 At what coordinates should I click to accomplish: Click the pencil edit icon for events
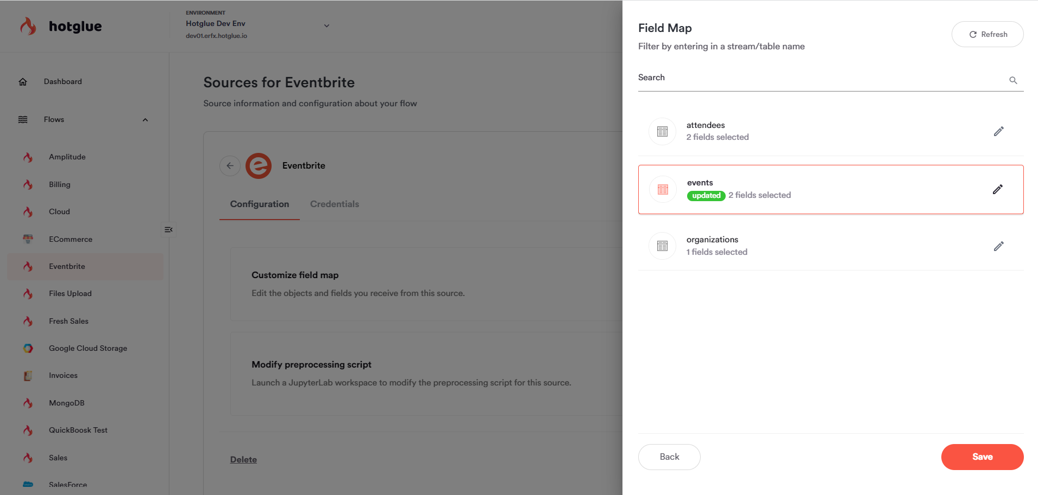(x=998, y=189)
